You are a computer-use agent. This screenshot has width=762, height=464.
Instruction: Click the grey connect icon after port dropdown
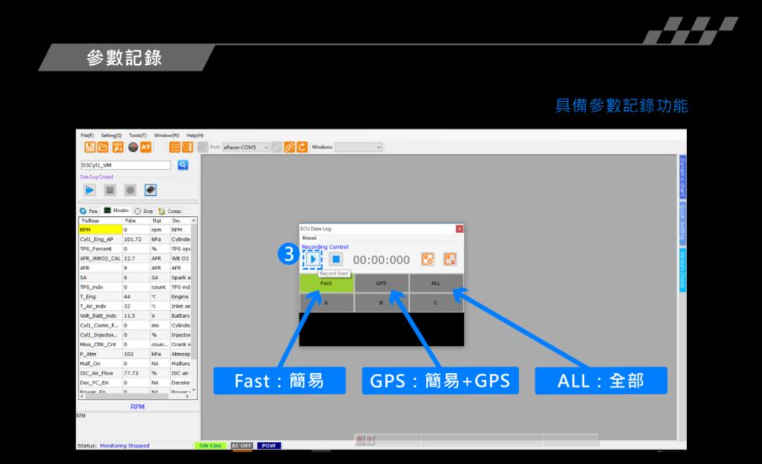[x=277, y=147]
